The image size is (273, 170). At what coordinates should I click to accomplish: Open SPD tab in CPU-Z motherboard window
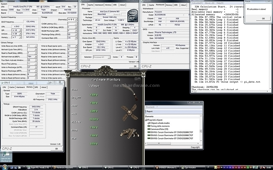tap(176, 5)
